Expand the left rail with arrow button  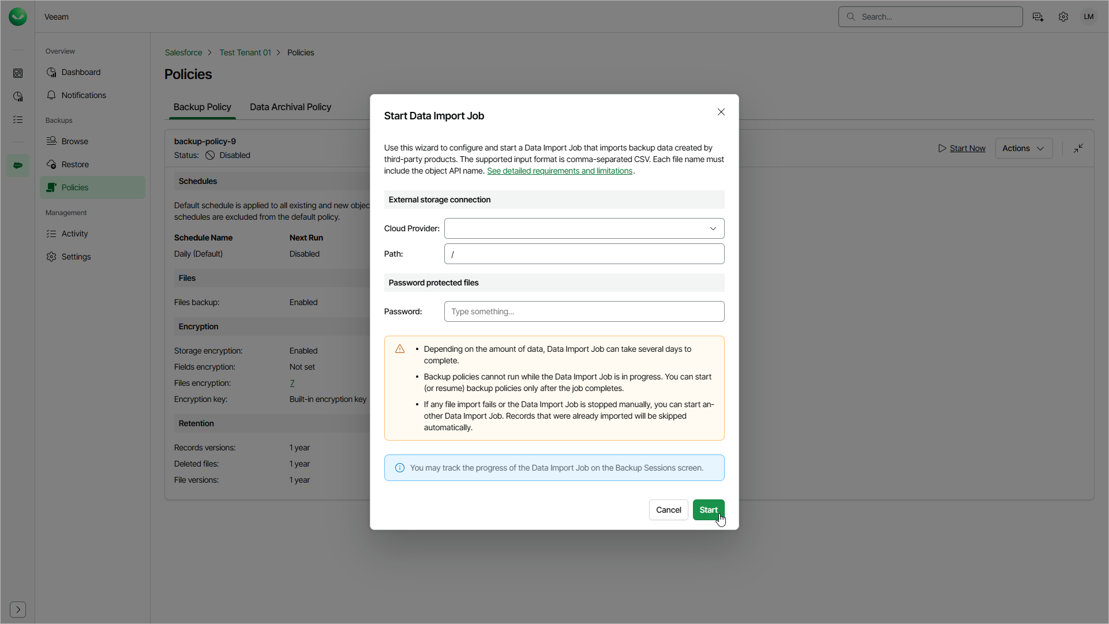[18, 610]
